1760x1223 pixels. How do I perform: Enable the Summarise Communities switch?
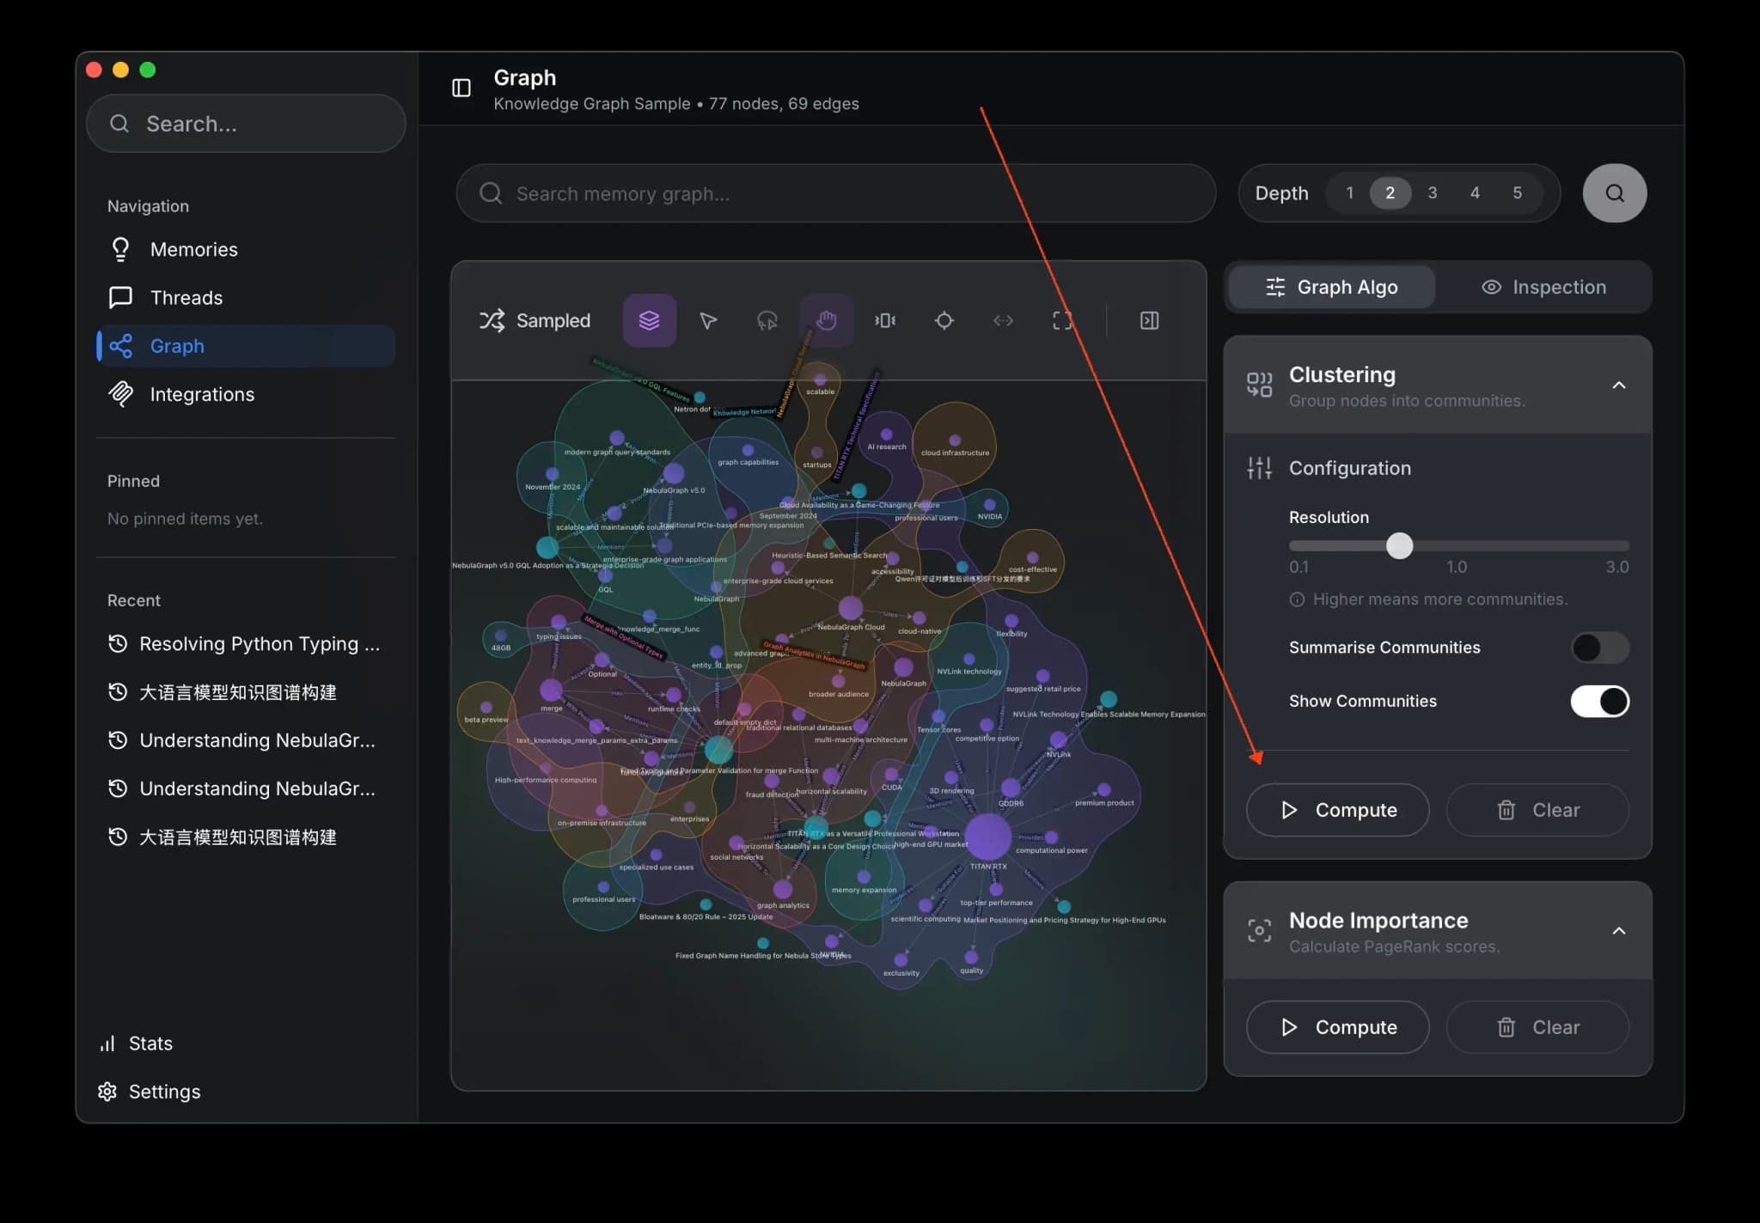coord(1598,648)
